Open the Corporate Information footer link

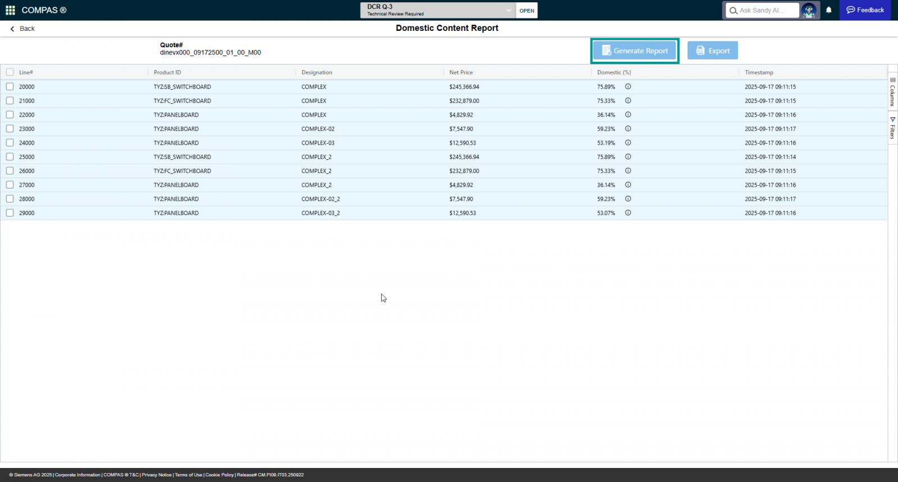click(77, 475)
